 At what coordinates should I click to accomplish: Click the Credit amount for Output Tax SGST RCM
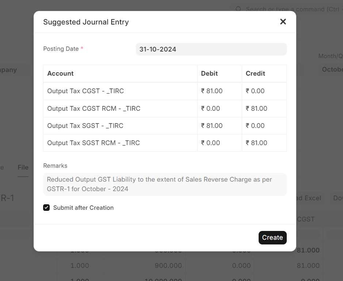click(256, 143)
